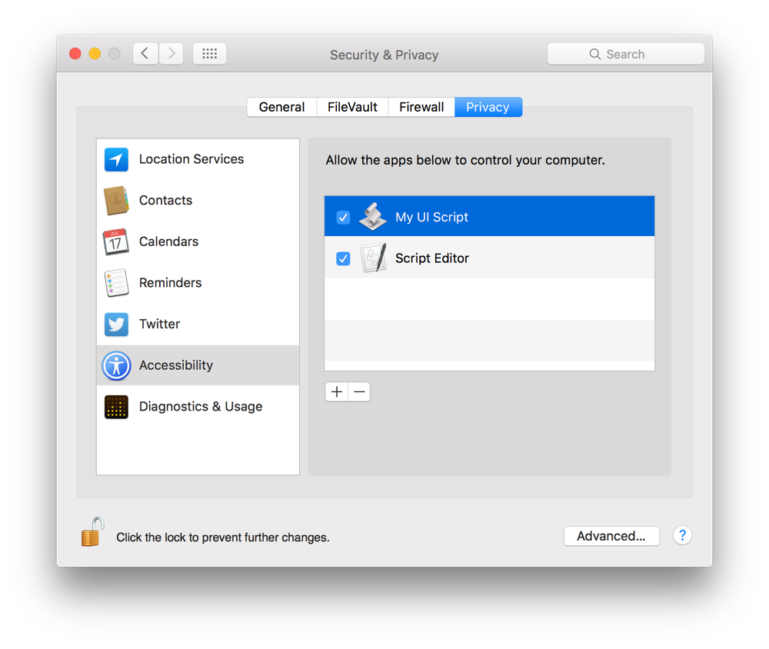The height and width of the screenshot is (649, 769).
Task: Select the Script Editor name
Action: 432,258
